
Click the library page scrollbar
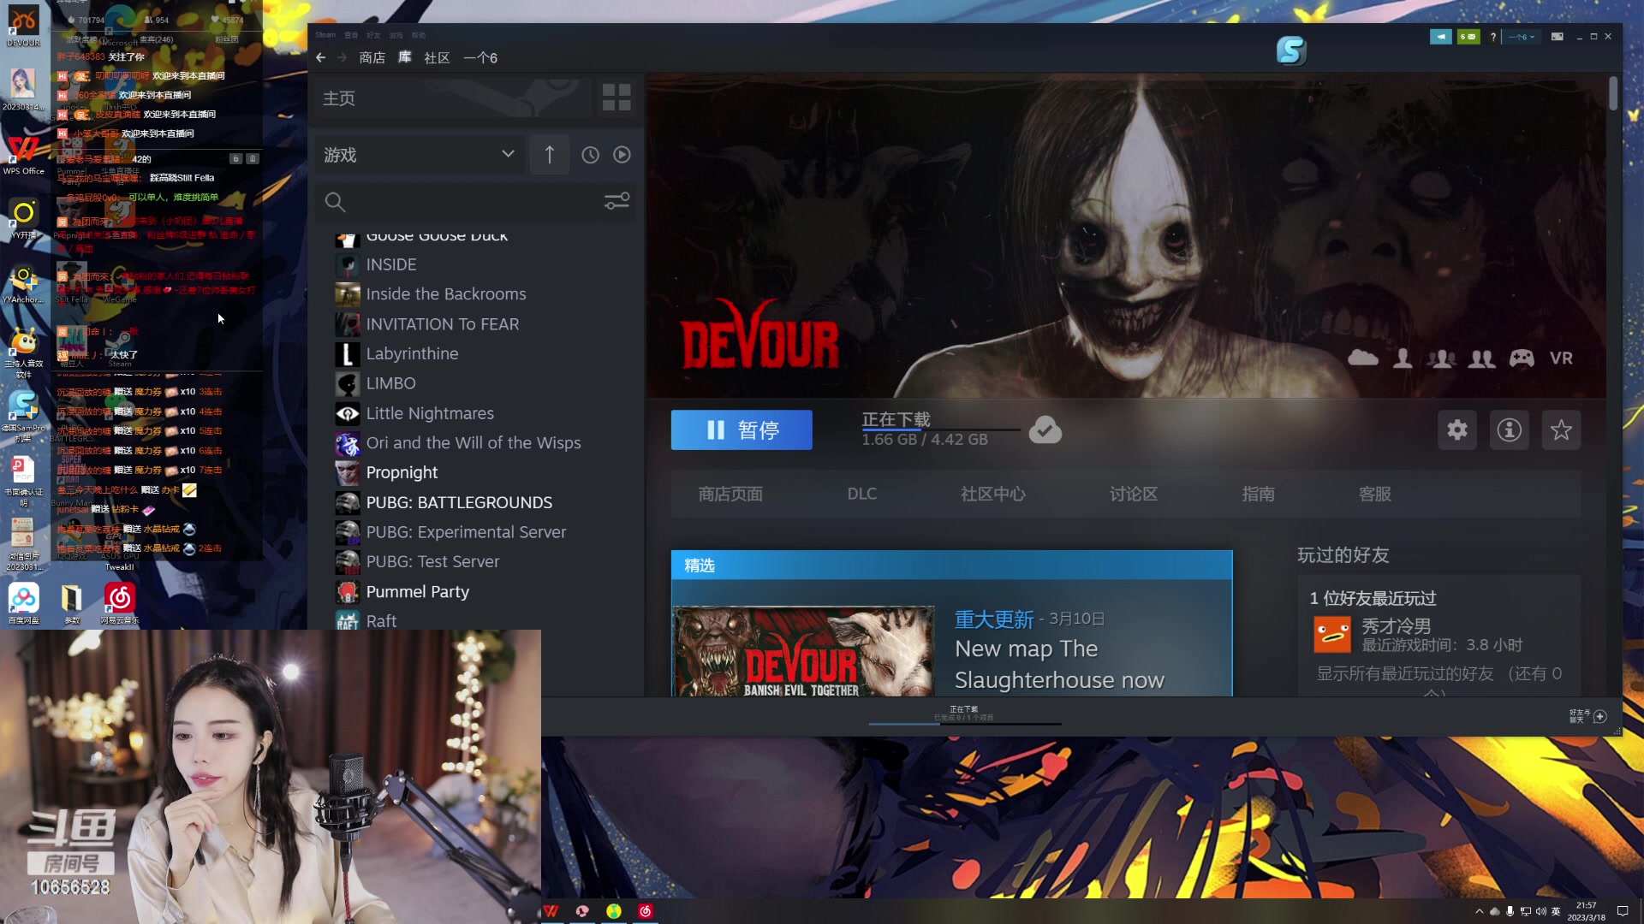1613,92
